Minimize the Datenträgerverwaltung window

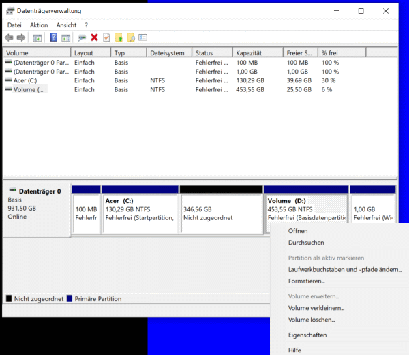(337, 11)
